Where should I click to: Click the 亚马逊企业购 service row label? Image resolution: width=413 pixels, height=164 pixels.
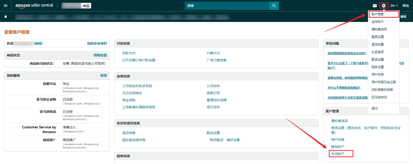(46, 99)
